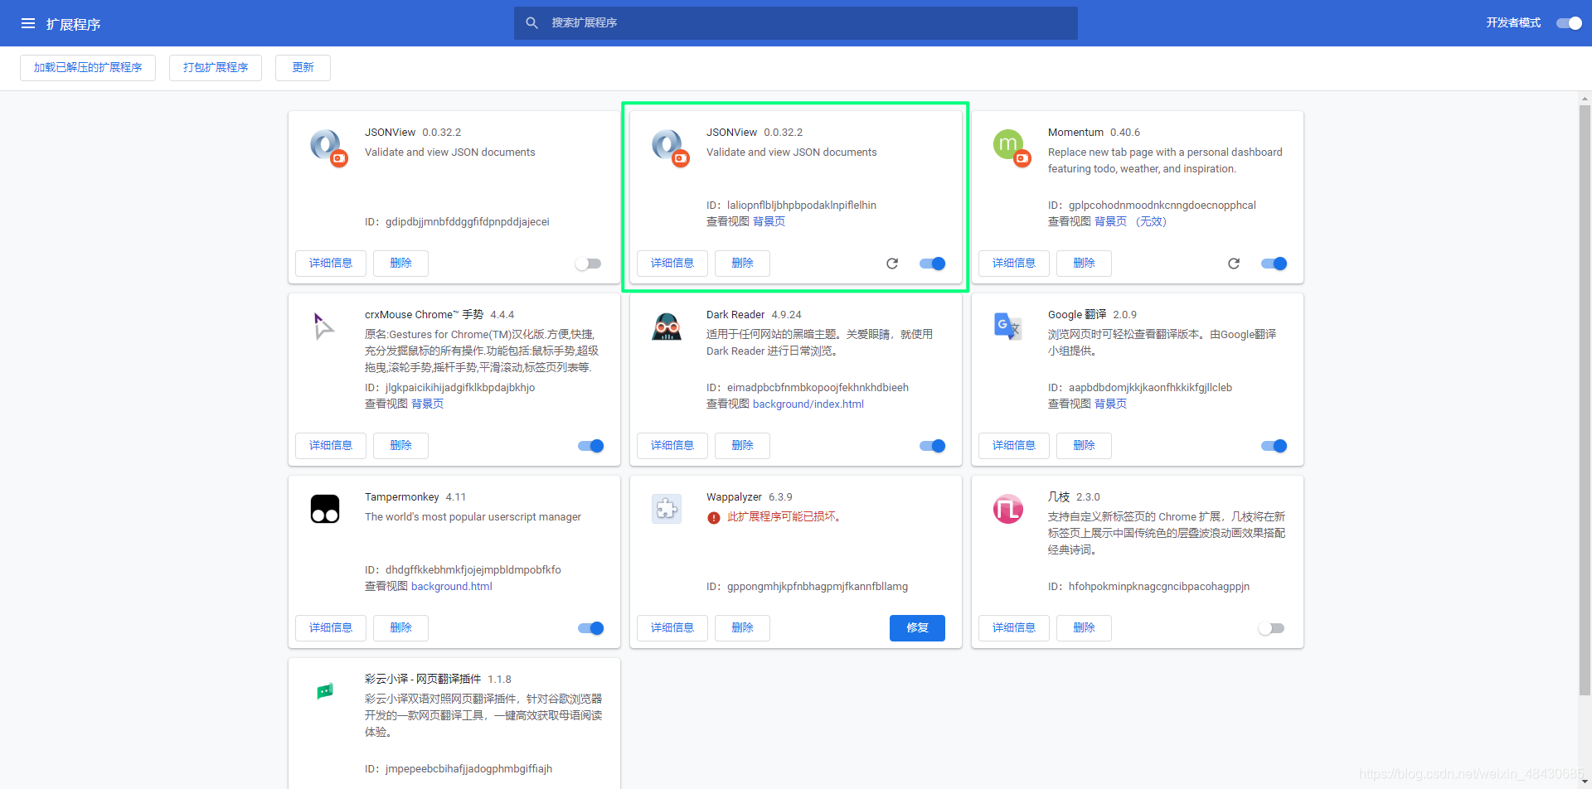This screenshot has height=789, width=1592.
Task: Enable the 几枝 extension
Action: [1272, 628]
